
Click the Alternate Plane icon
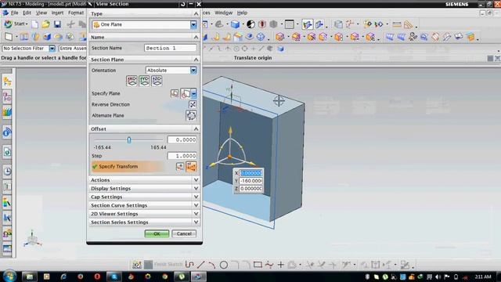pos(191,115)
